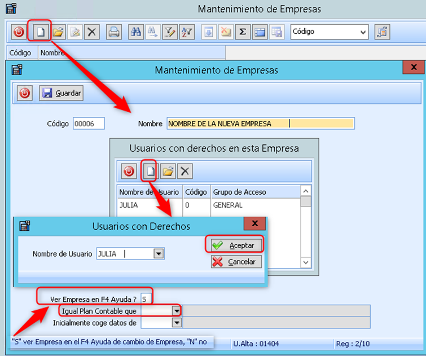Click the sort Z-A filter icon

point(186,32)
